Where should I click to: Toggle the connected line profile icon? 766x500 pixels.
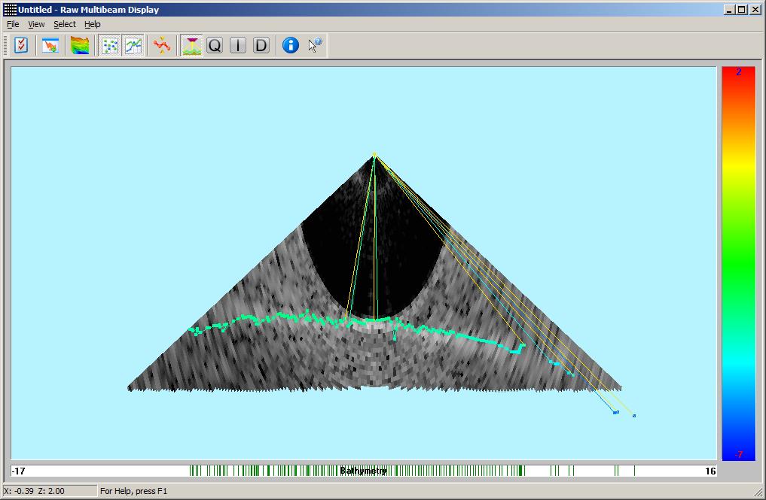pyautogui.click(x=133, y=46)
